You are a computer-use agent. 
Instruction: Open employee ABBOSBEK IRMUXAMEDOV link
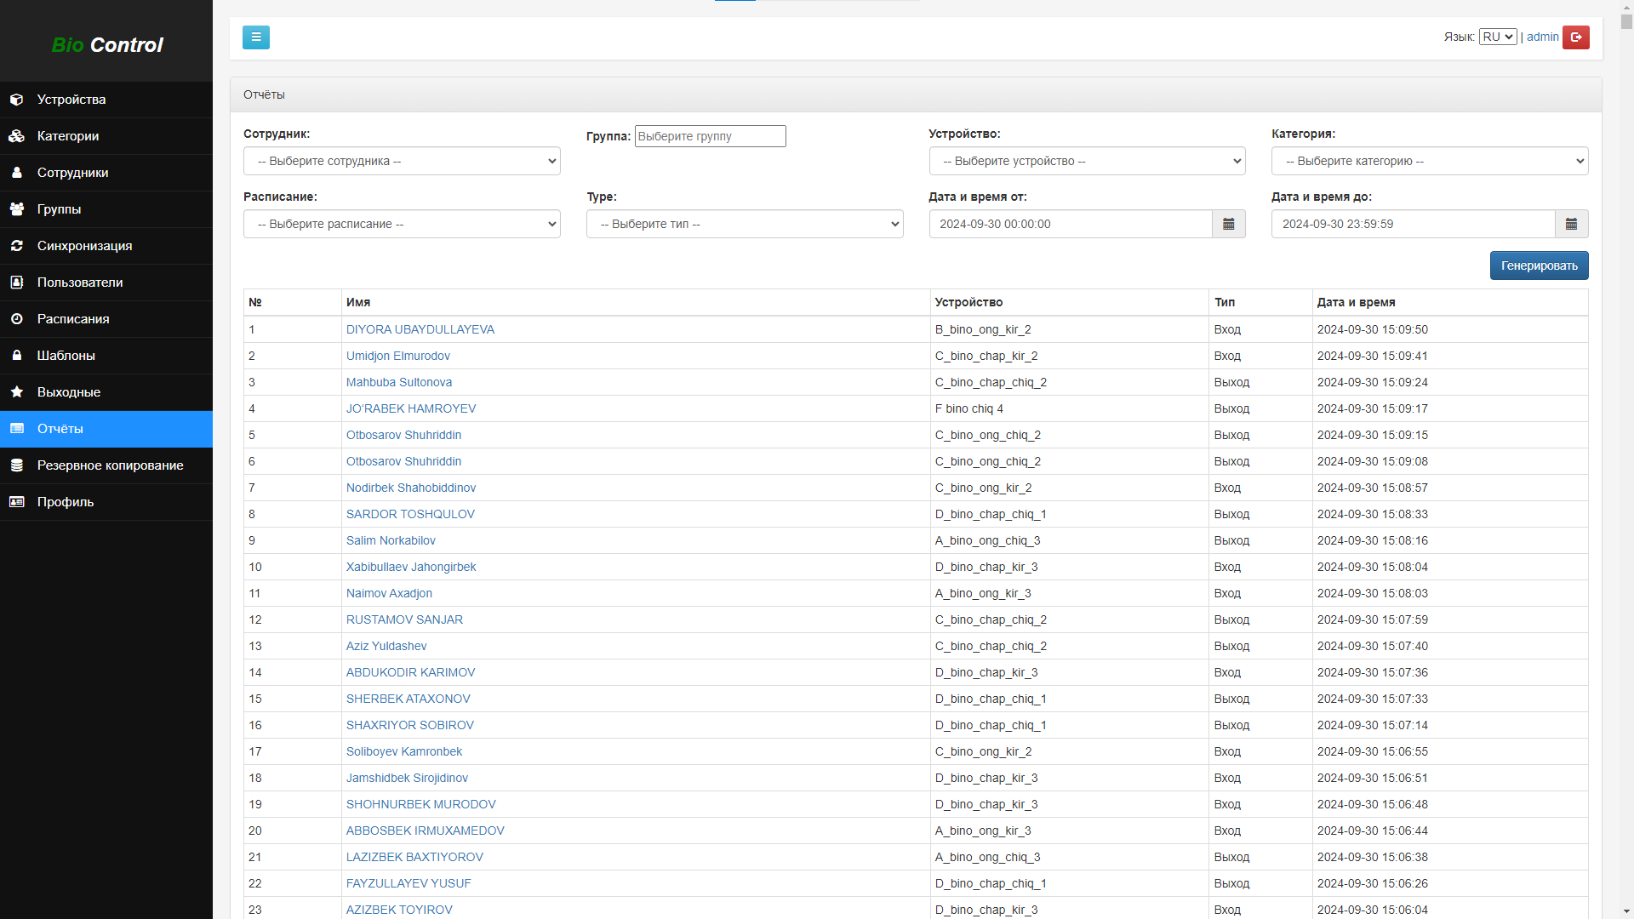click(425, 831)
